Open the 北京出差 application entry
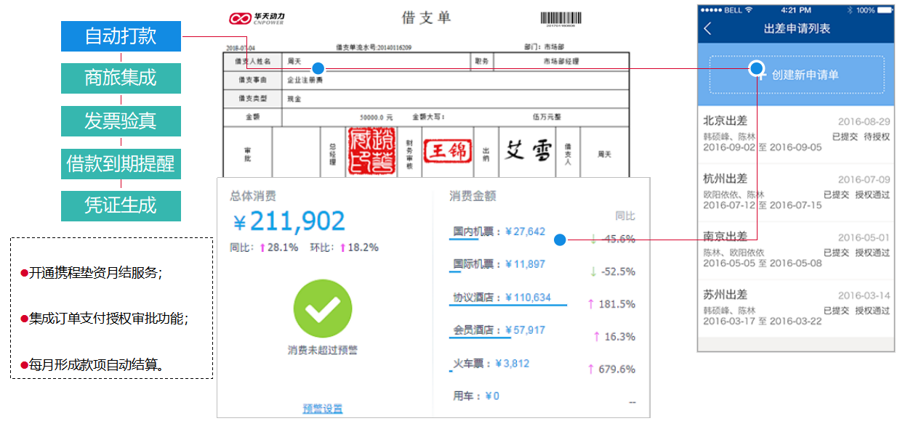The width and height of the screenshot is (908, 421). (x=796, y=134)
